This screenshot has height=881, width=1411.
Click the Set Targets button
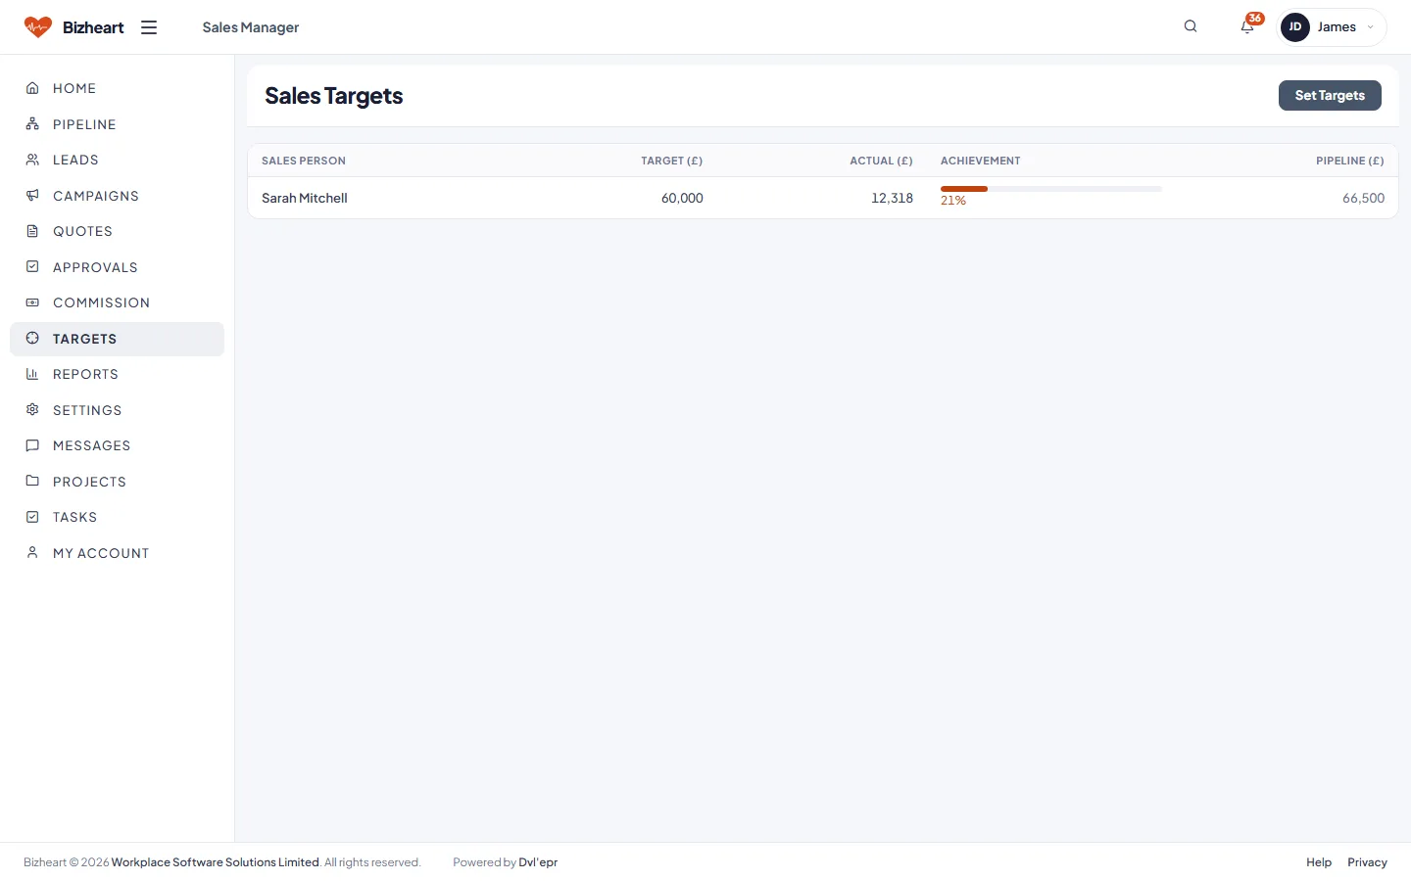1330,95
